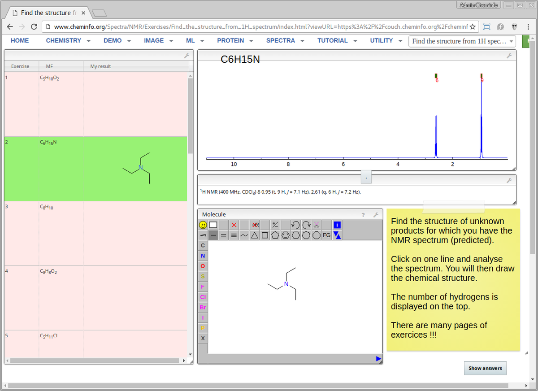Expand the UTILITY menu
The height and width of the screenshot is (391, 538).
click(387, 40)
